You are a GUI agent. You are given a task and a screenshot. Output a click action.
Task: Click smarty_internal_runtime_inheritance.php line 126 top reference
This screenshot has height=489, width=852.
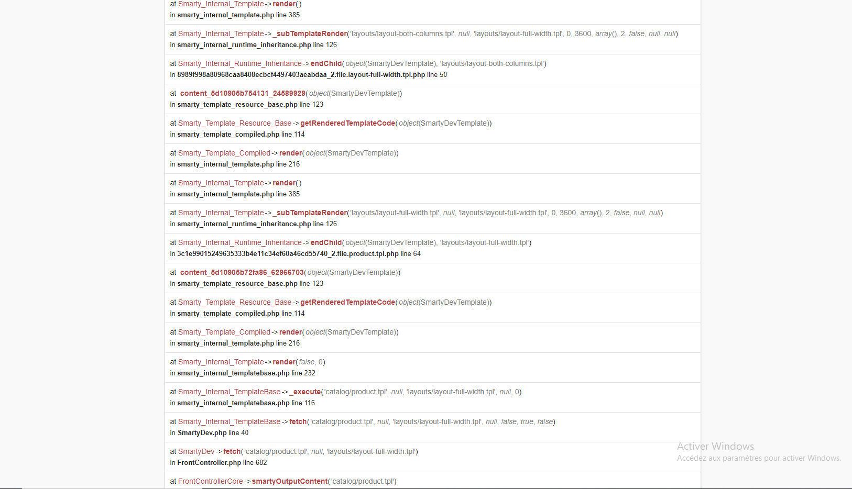coord(253,45)
